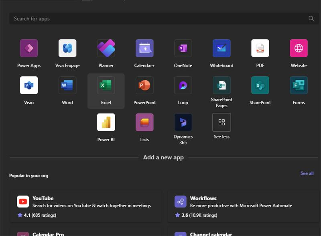Image resolution: width=321 pixels, height=236 pixels.
Task: Pick the PDF app icon
Action: click(x=260, y=48)
